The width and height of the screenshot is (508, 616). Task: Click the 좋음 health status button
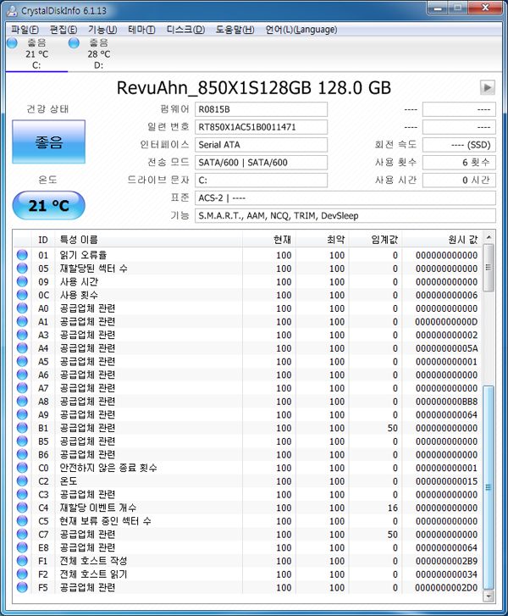click(48, 142)
